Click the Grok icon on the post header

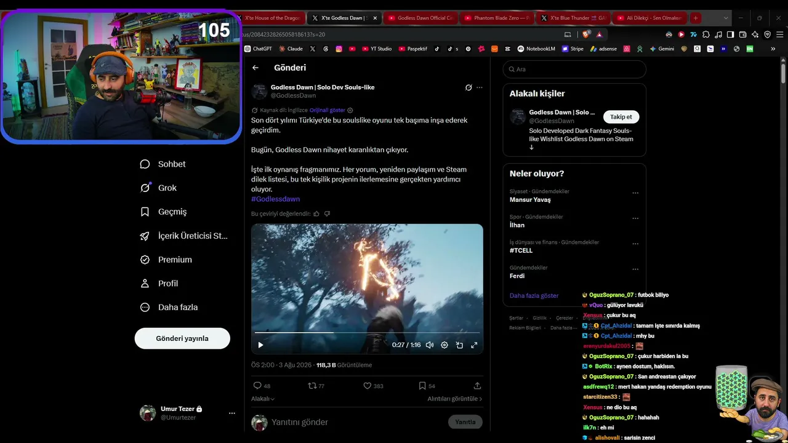468,87
